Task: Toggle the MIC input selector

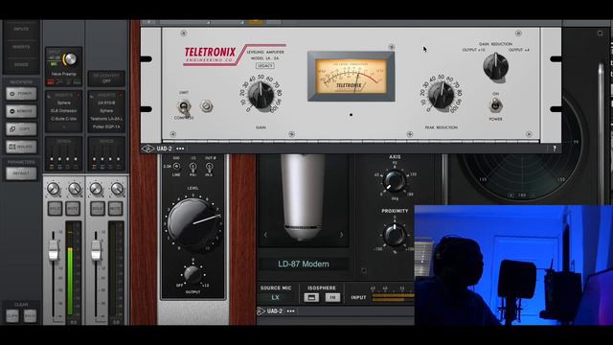Action: (54, 63)
